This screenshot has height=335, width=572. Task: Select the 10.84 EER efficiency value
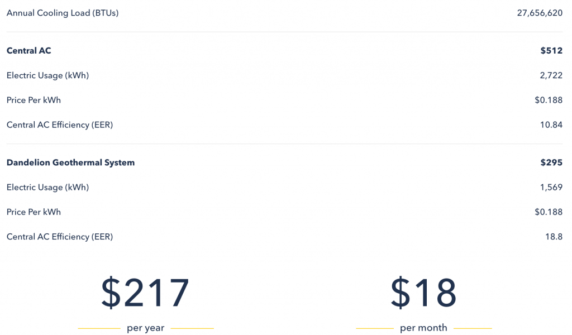[551, 125]
